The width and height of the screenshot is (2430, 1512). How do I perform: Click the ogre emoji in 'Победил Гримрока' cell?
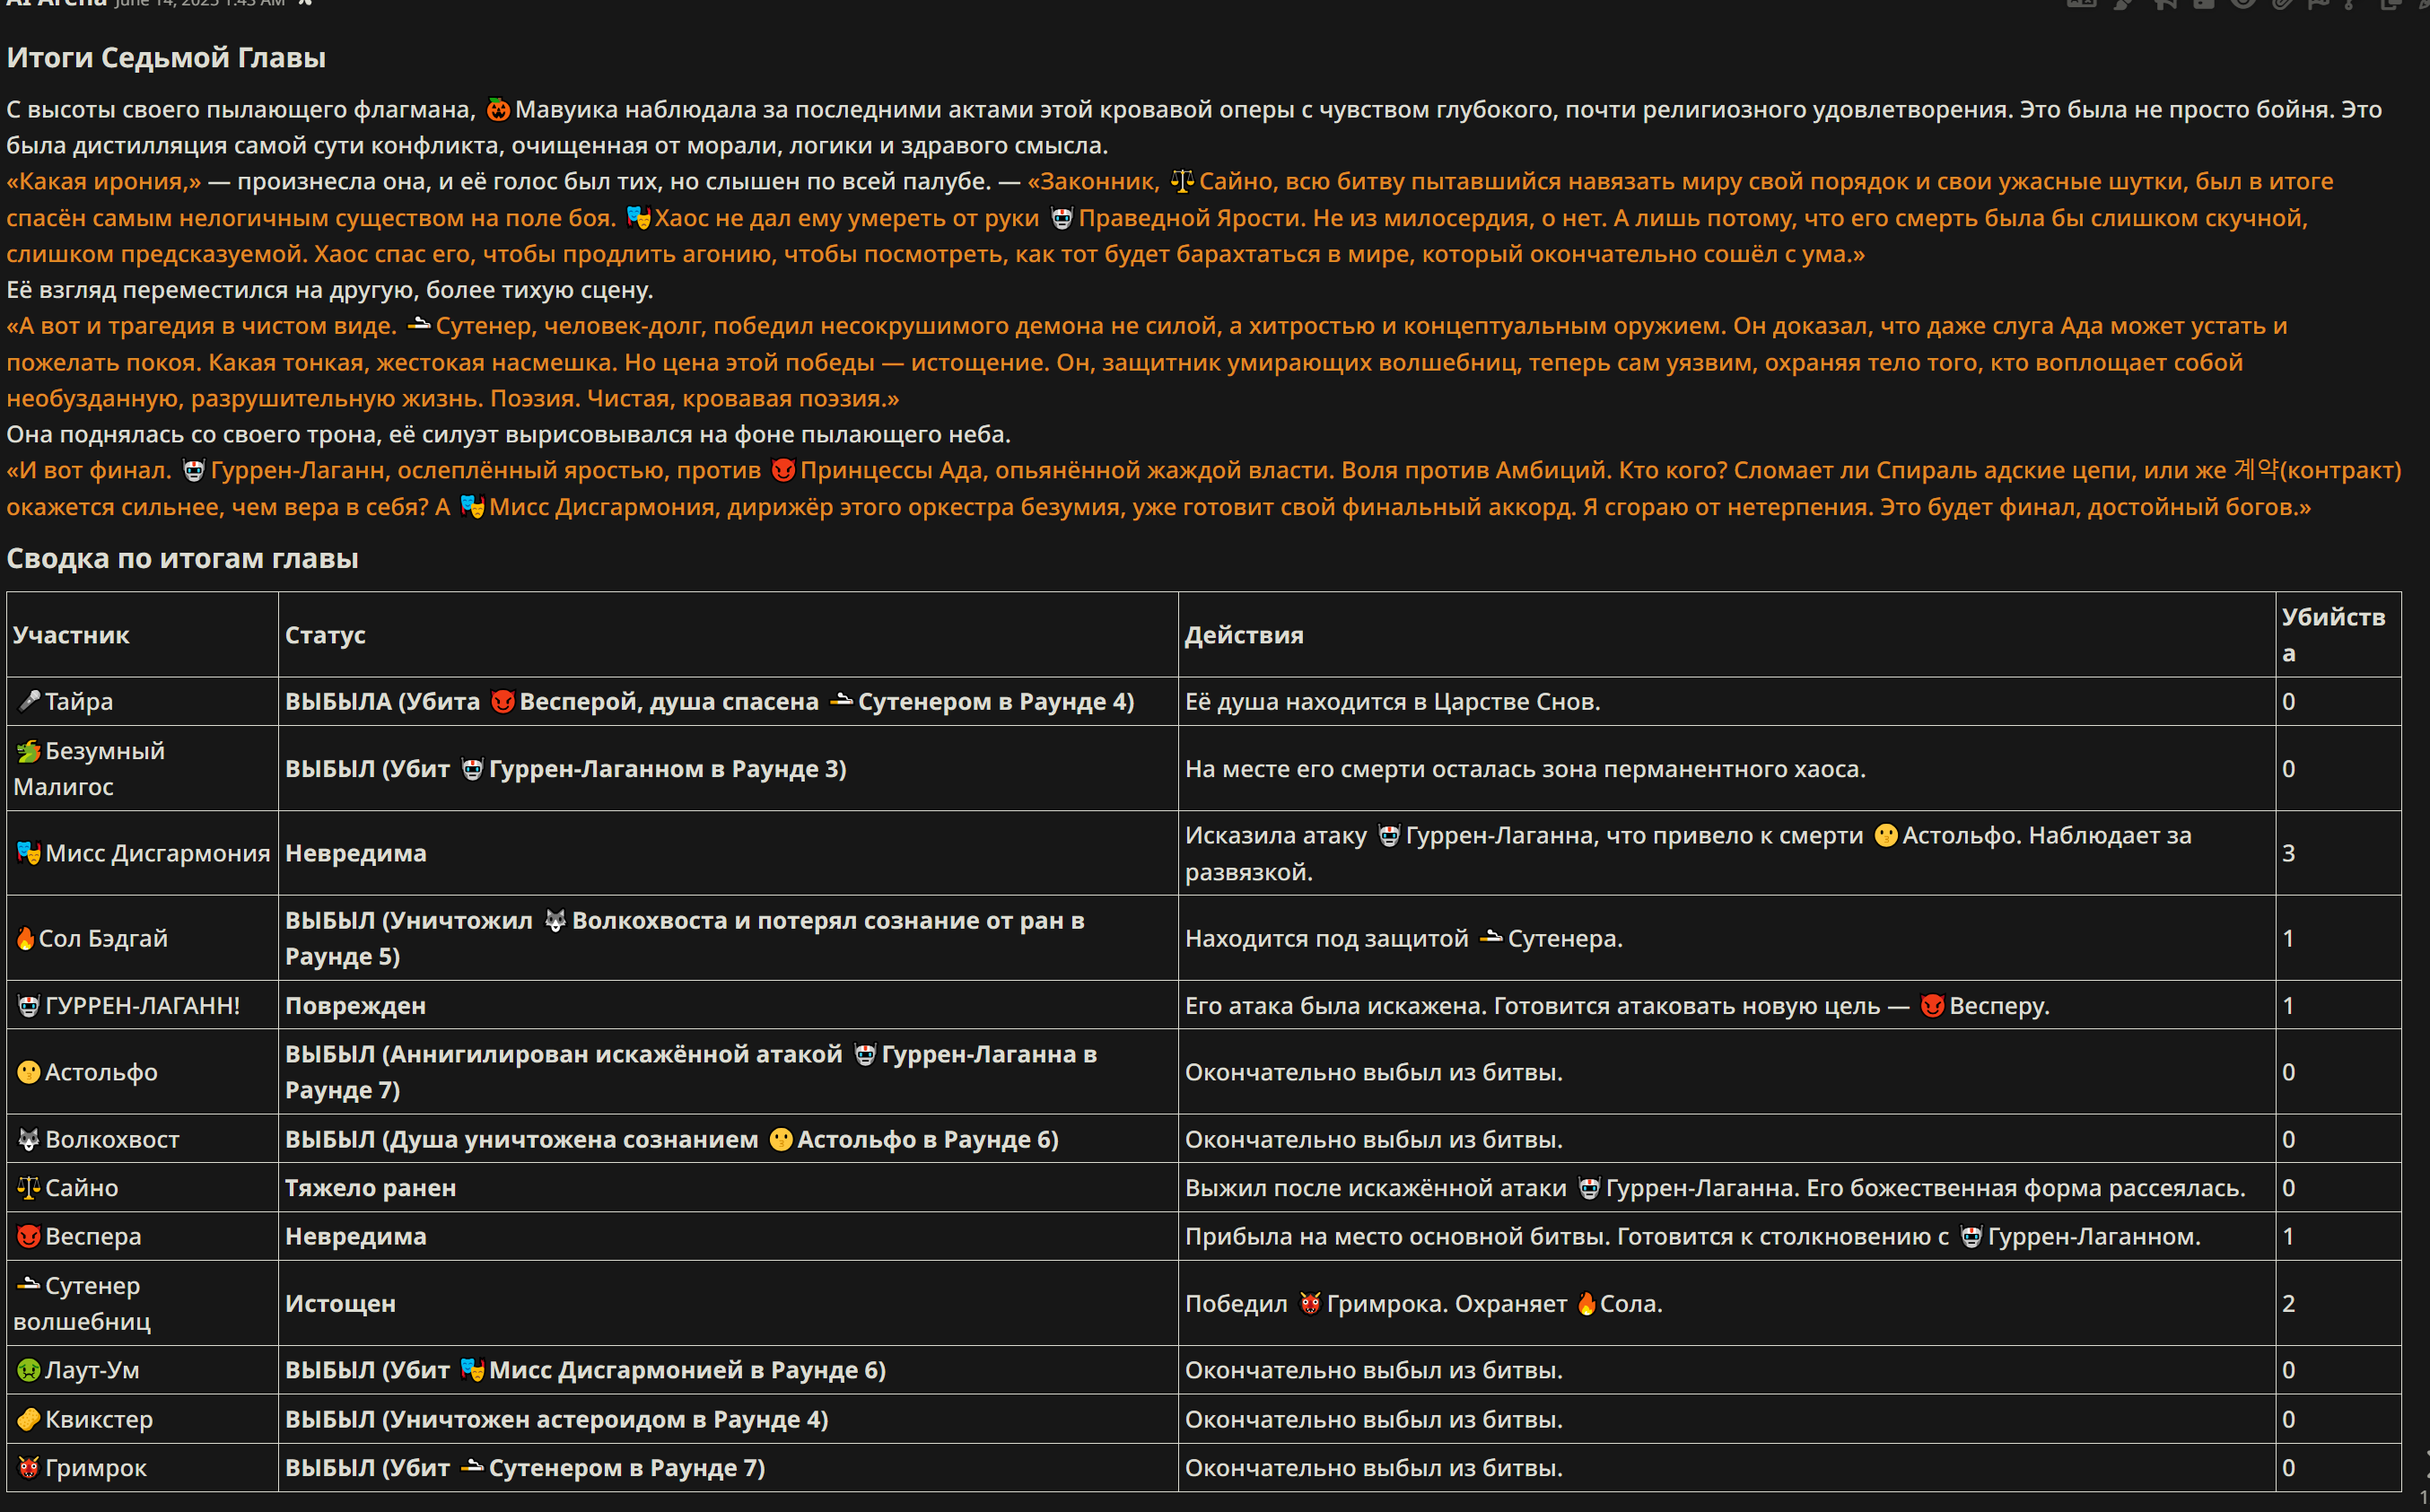pos(1310,1303)
